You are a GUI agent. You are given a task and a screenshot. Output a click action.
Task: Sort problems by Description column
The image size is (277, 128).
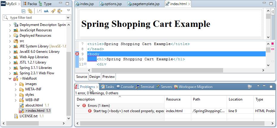[x=120, y=99]
